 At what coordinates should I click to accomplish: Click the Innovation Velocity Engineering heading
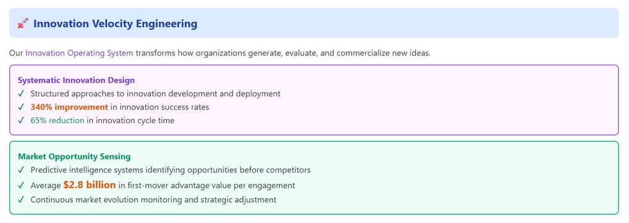click(115, 23)
